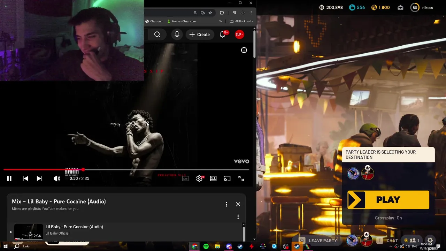Enter fullscreen on the YouTube player
446x251 pixels.
click(x=241, y=178)
